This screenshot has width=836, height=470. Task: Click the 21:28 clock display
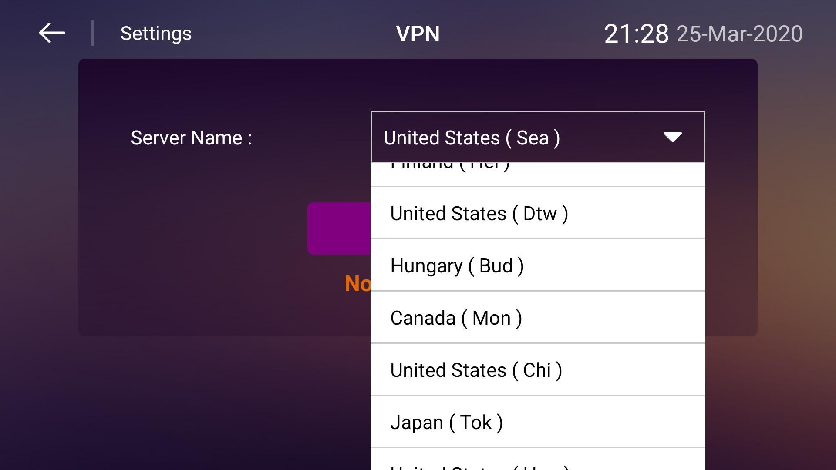tap(636, 34)
